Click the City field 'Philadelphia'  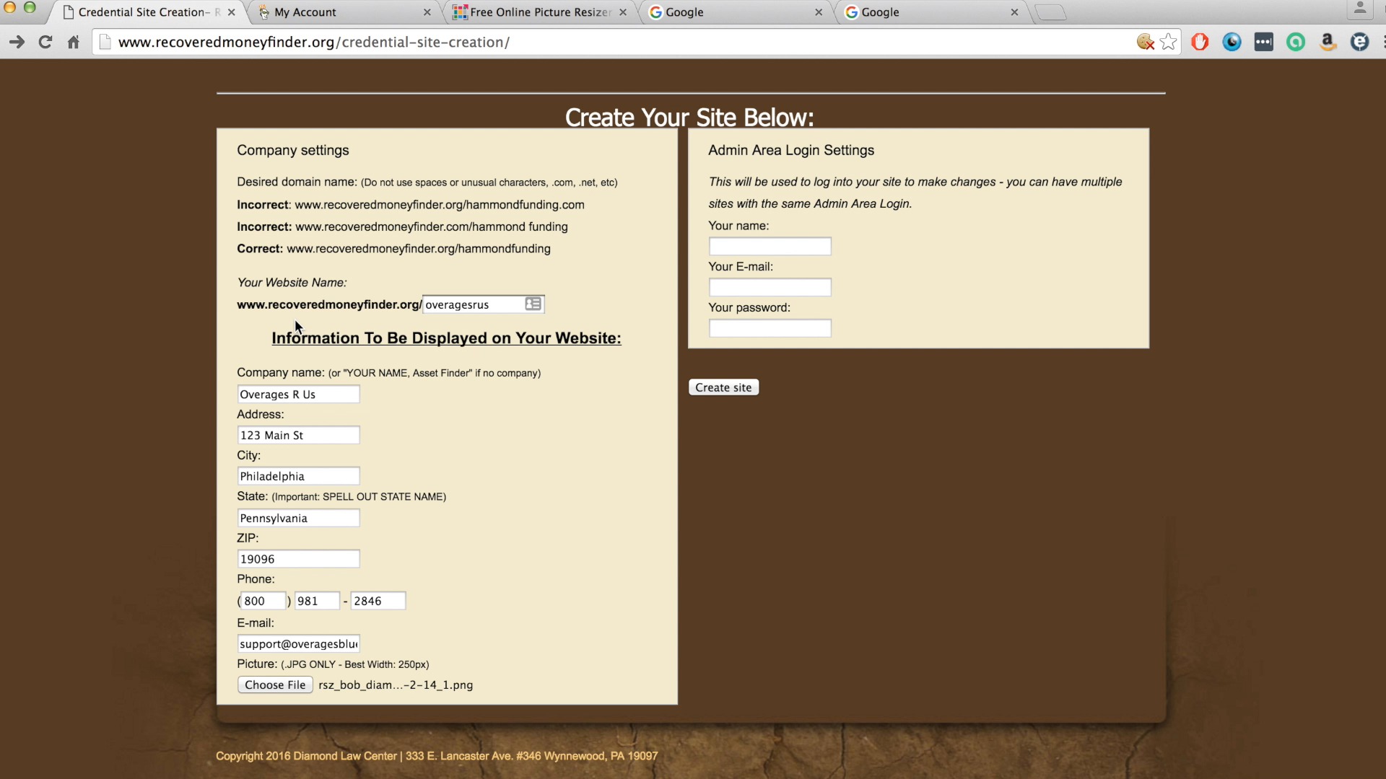tap(298, 476)
